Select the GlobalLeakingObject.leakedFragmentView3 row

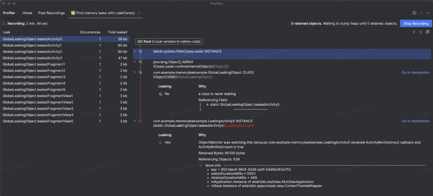[x=65, y=109]
